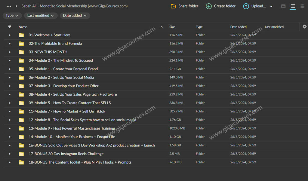
Task: Toggle favorite dot for 18-BONUS Content Toolkit row
Action: click(9, 162)
